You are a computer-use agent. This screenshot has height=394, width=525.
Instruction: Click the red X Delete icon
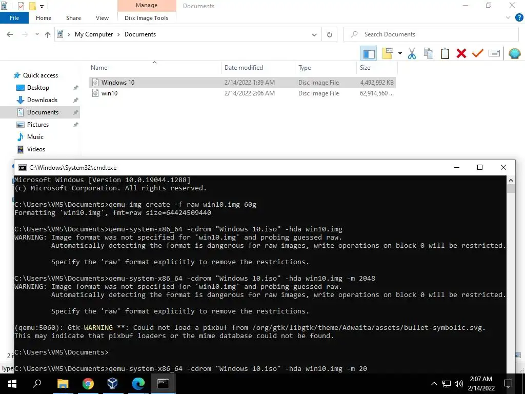tap(461, 53)
